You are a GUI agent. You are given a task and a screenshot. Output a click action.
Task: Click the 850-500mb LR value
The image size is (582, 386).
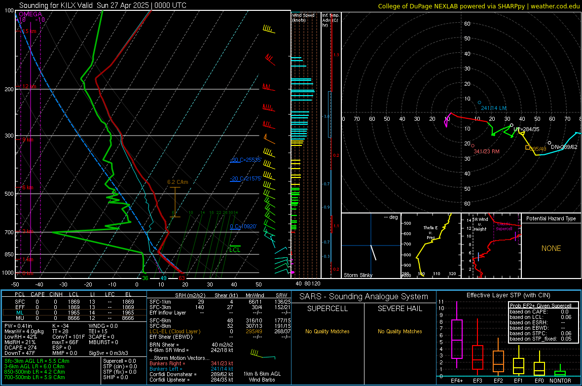tap(35, 372)
